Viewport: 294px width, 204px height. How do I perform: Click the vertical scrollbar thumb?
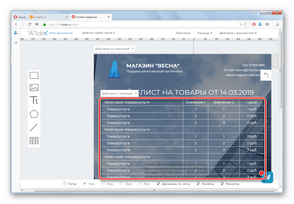(280, 70)
